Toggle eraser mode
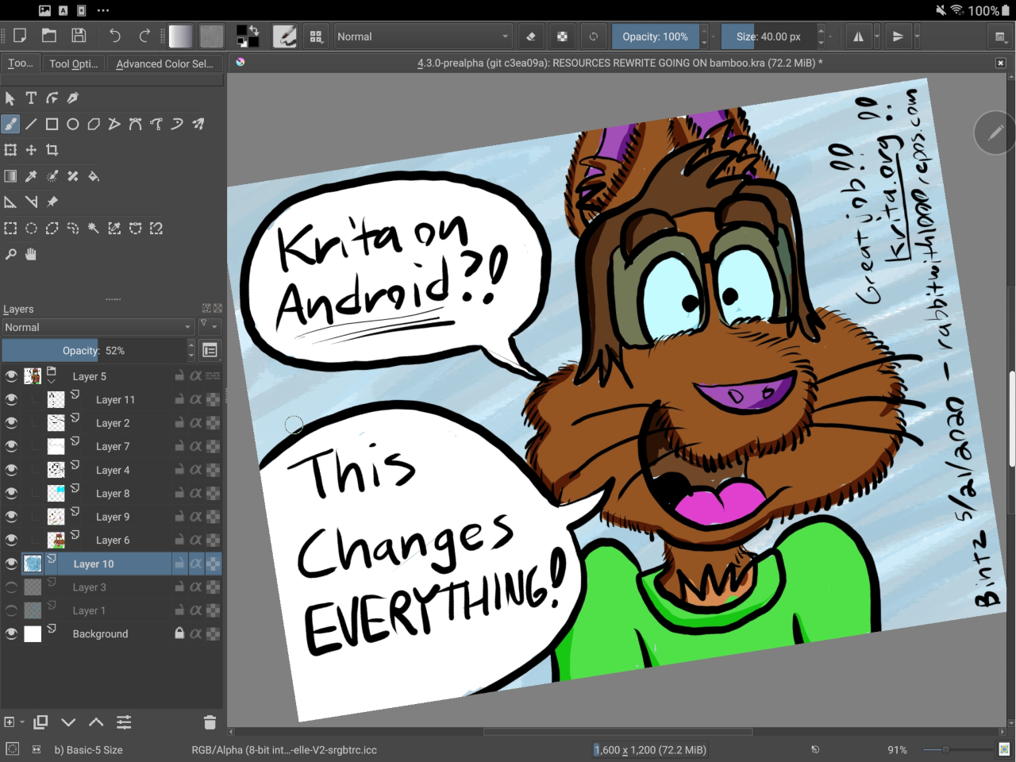The height and width of the screenshot is (762, 1016). pos(531,37)
